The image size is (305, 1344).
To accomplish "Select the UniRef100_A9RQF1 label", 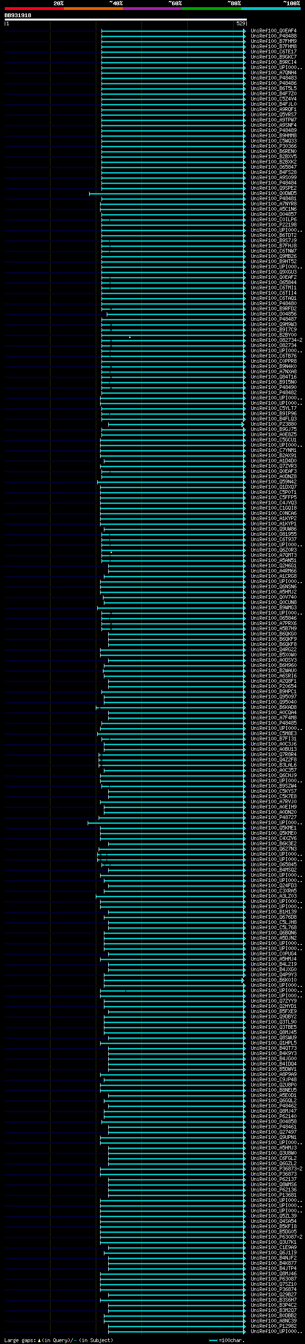I will pyautogui.click(x=273, y=110).
